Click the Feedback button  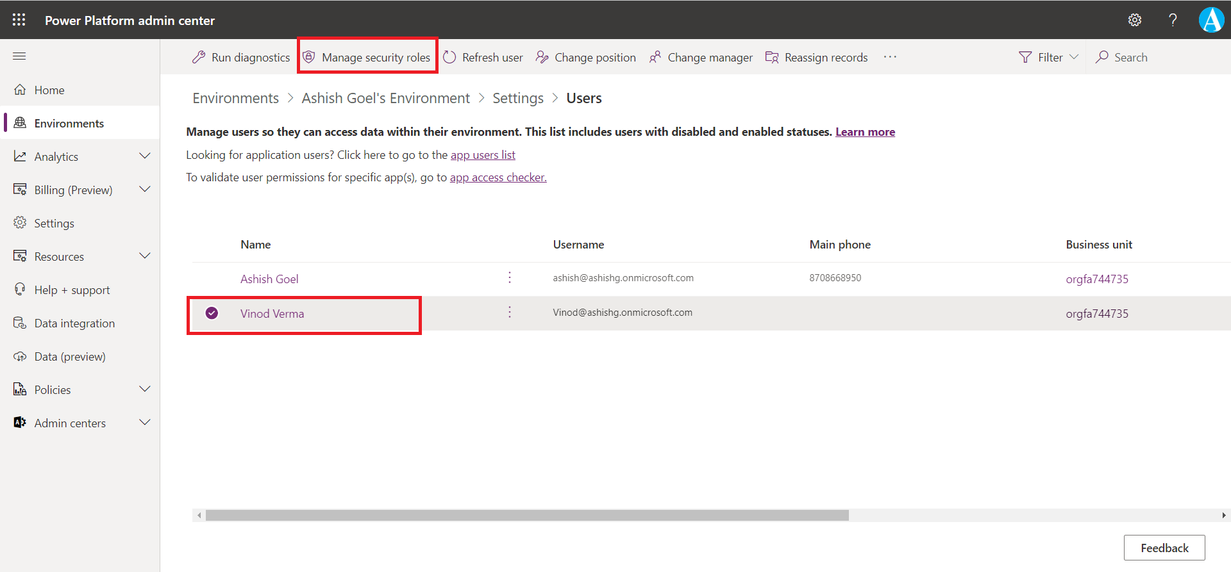[x=1164, y=548]
